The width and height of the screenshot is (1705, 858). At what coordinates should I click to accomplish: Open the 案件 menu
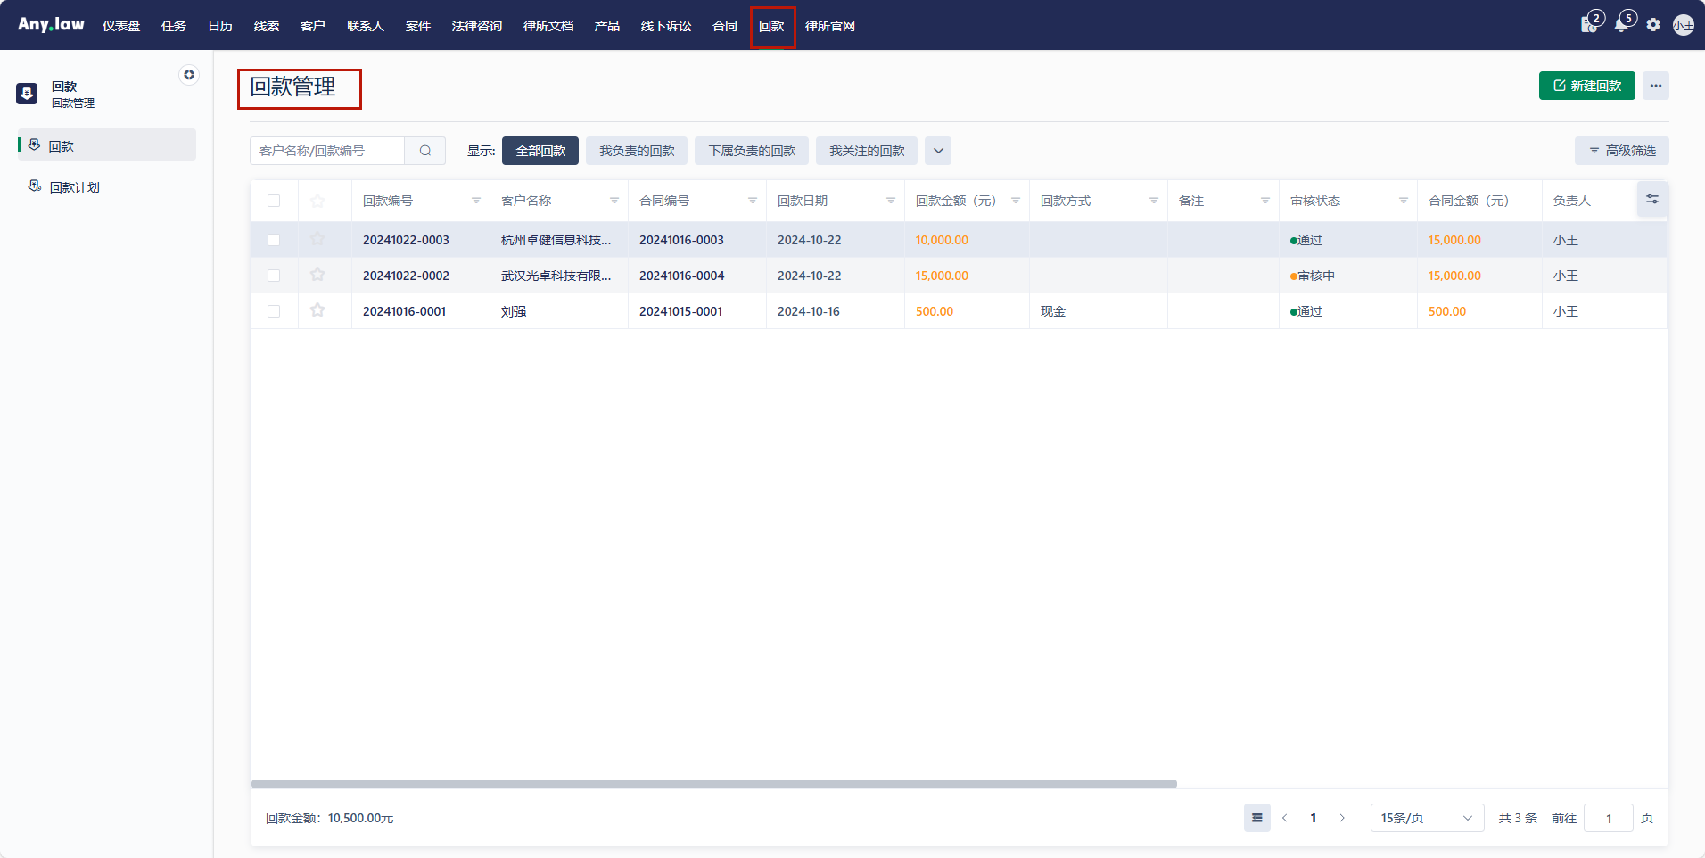pyautogui.click(x=418, y=26)
